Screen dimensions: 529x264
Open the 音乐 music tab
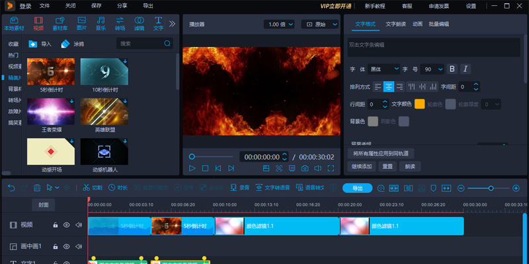coord(101,24)
